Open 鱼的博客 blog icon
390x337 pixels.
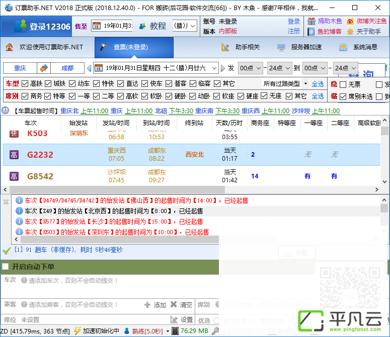[311, 32]
